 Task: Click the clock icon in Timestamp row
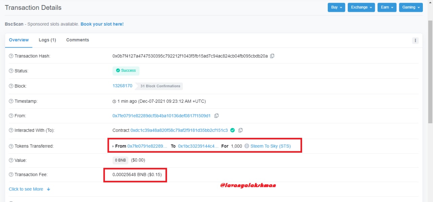coord(114,101)
